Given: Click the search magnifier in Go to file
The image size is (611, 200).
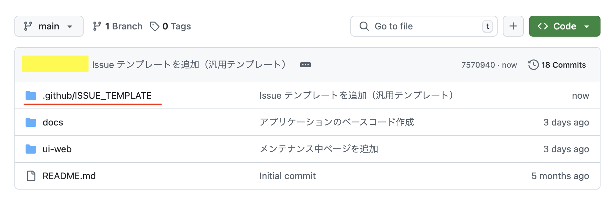Looking at the screenshot, I should tap(365, 26).
